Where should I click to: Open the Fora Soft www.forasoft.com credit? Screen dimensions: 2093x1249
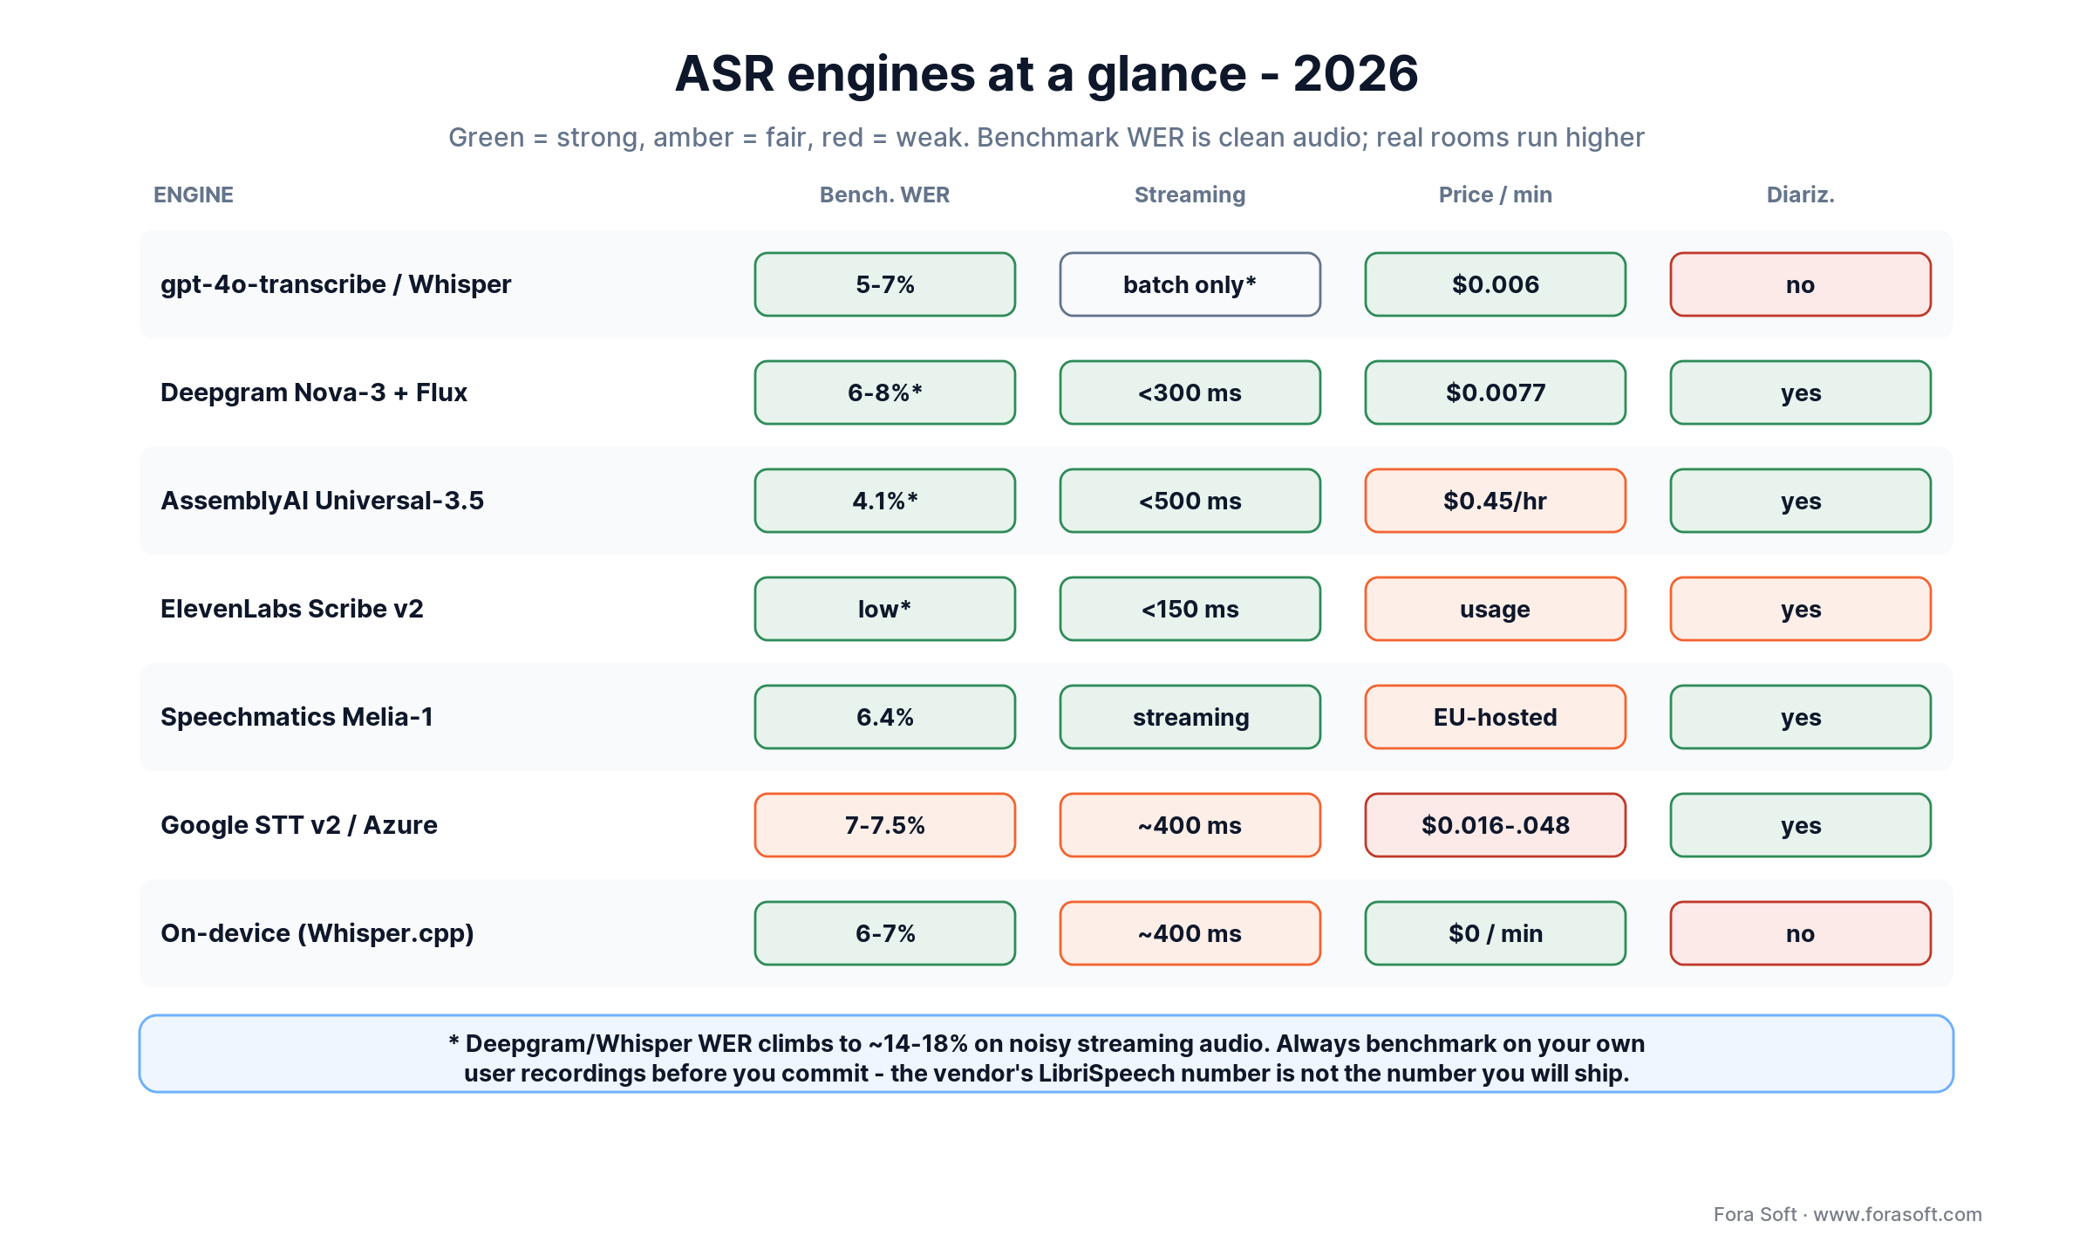click(x=1847, y=1214)
